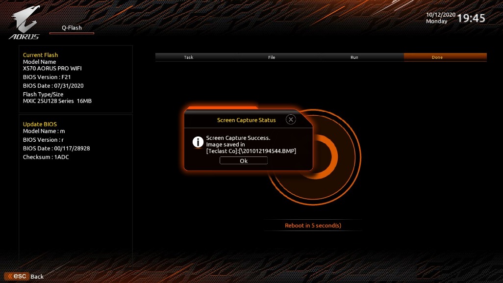Click Model Name : m text
The width and height of the screenshot is (503, 283).
(x=44, y=131)
